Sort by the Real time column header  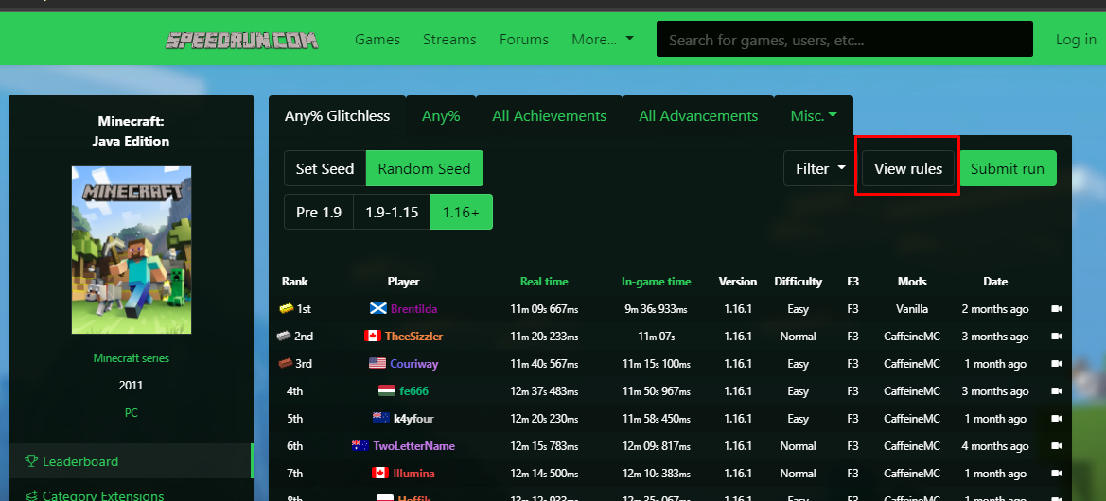click(x=544, y=281)
